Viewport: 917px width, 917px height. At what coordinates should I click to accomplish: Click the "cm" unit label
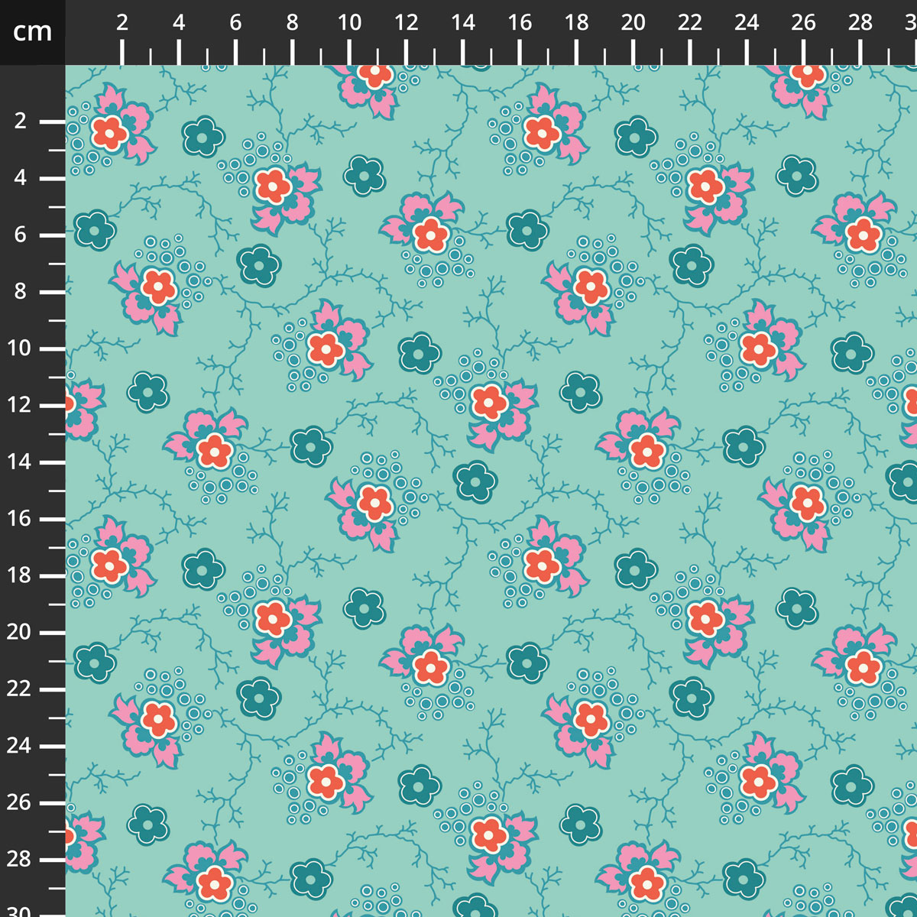[x=32, y=32]
